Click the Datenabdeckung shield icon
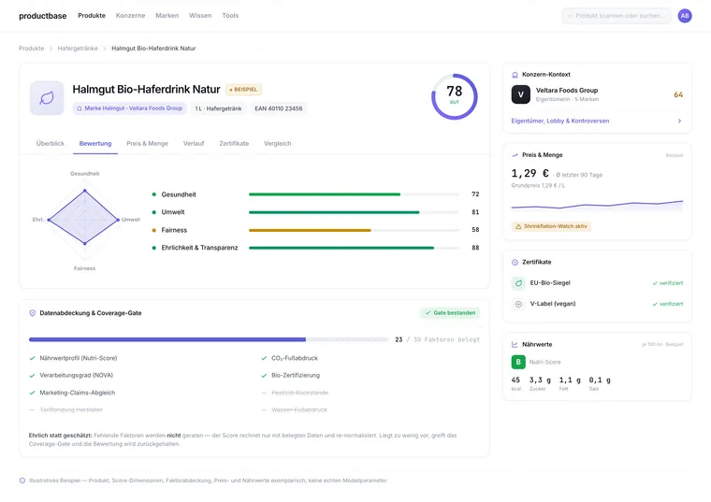This screenshot has height=502, width=711. [x=32, y=313]
